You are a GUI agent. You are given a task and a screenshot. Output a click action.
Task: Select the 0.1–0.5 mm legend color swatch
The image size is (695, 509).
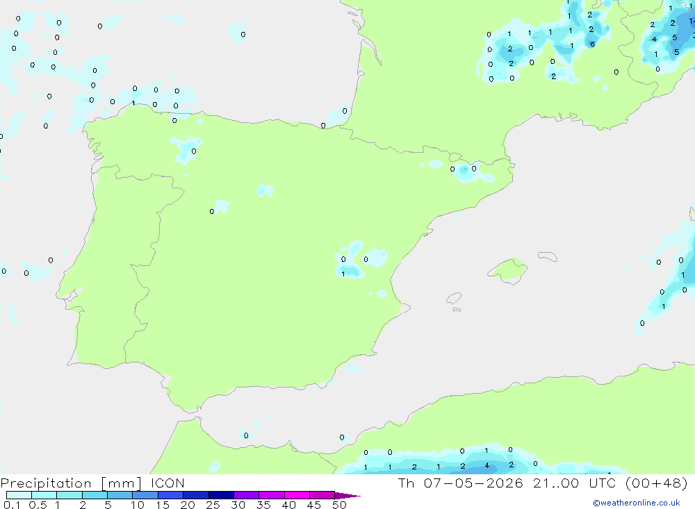[x=19, y=495]
